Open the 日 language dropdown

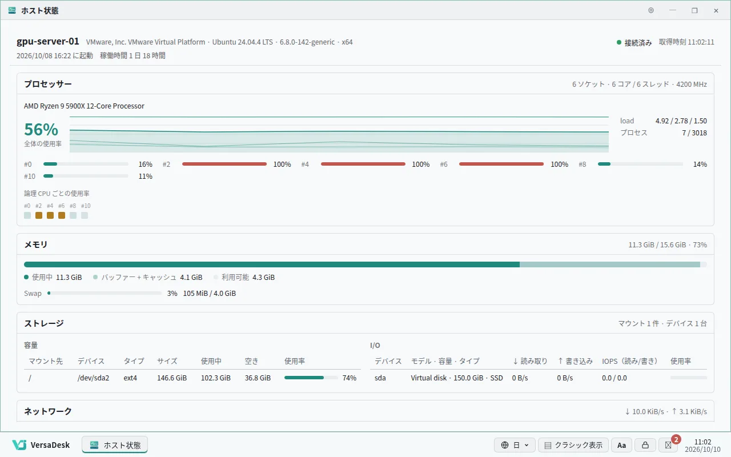click(x=515, y=445)
